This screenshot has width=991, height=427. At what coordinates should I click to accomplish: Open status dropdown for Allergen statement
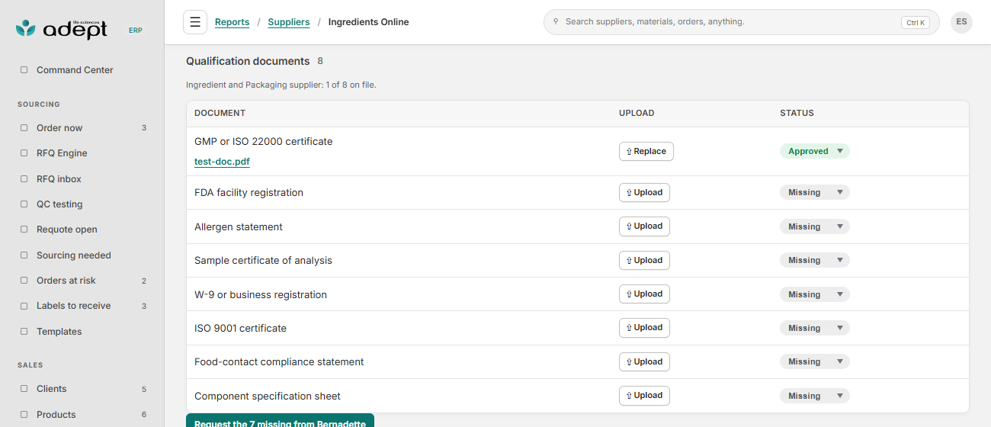pyautogui.click(x=814, y=226)
